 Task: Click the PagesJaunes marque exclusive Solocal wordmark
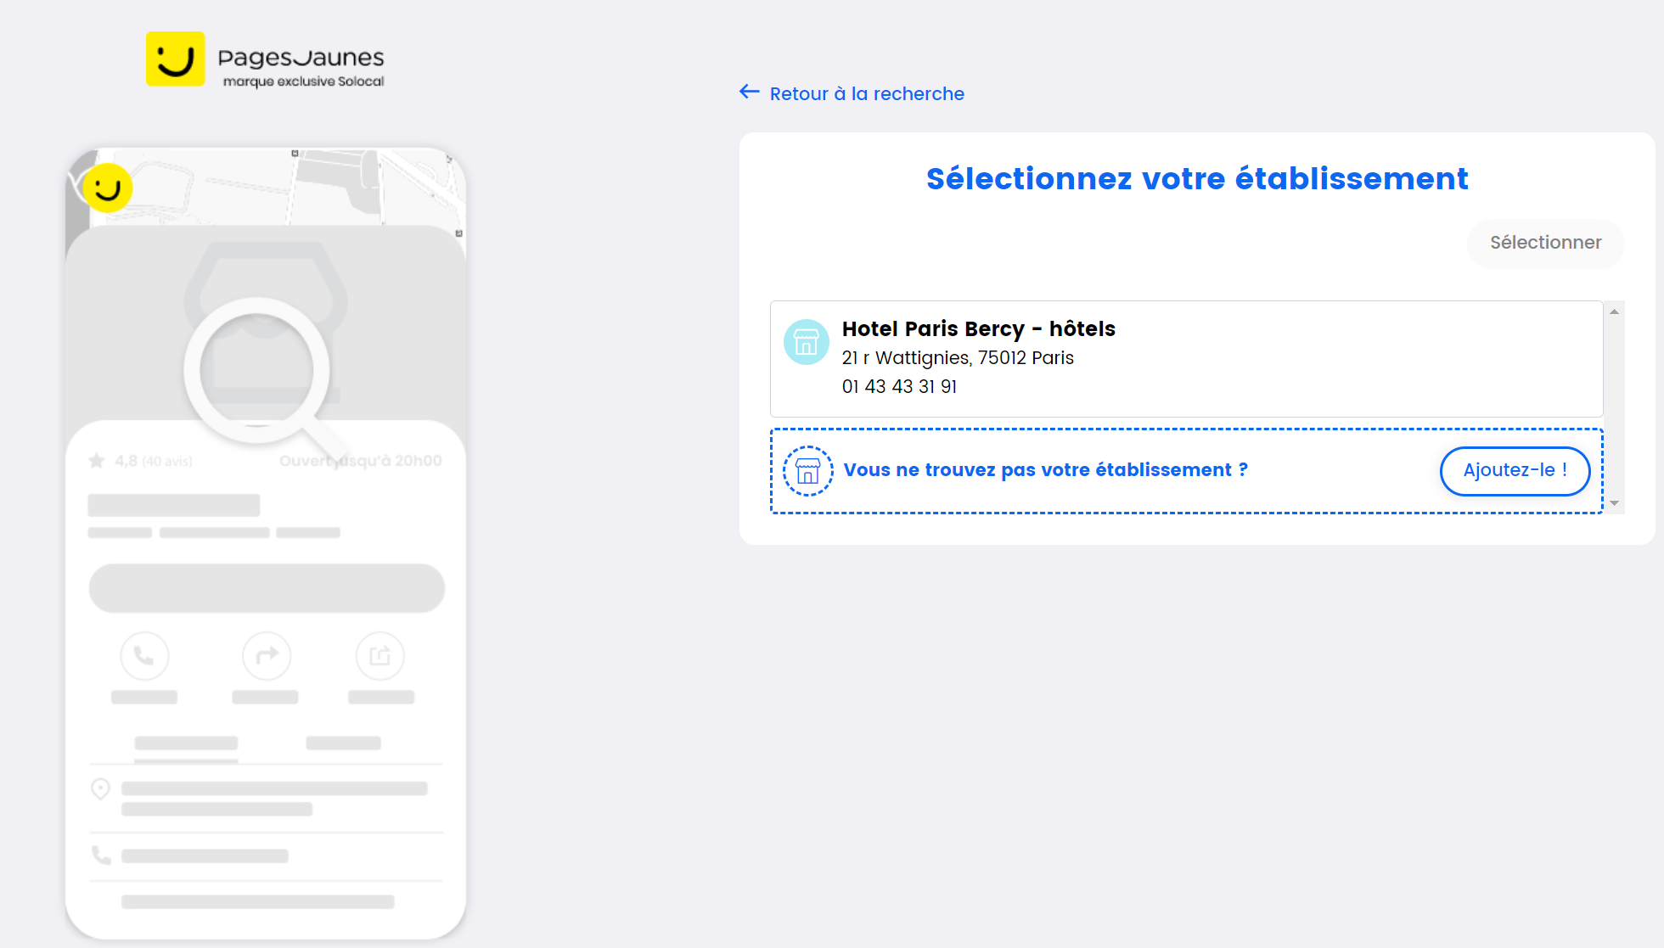click(301, 66)
